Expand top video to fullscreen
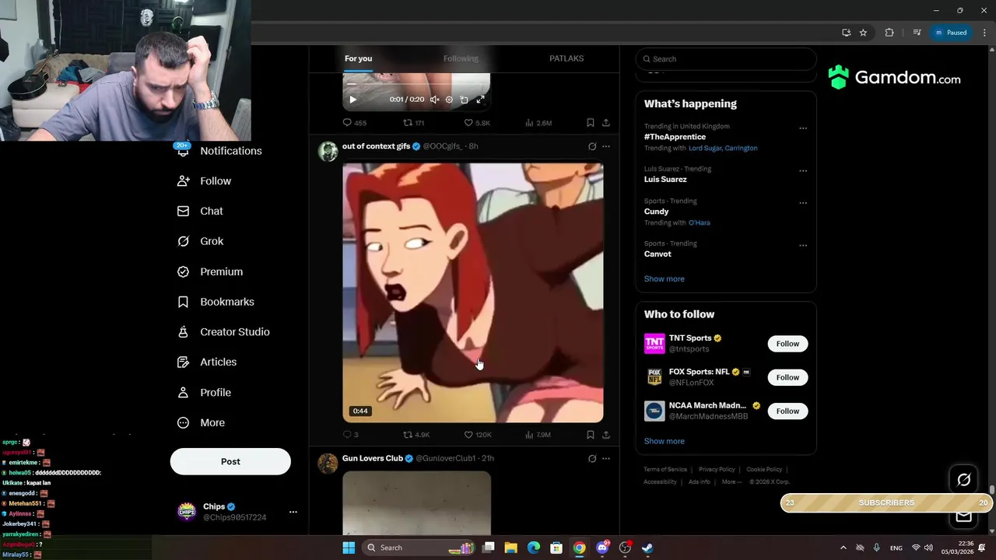996x560 pixels. (x=480, y=100)
